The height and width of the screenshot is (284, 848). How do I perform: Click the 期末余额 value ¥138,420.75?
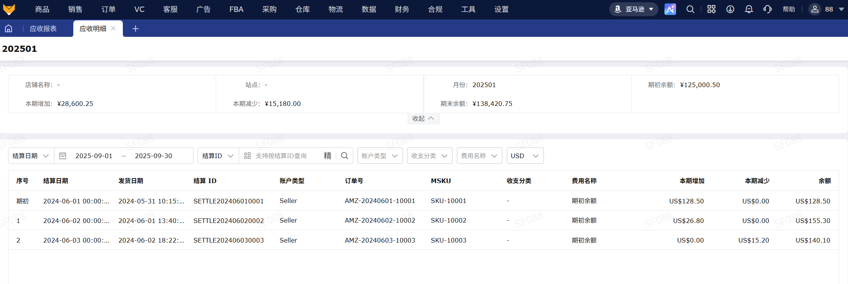coord(492,104)
